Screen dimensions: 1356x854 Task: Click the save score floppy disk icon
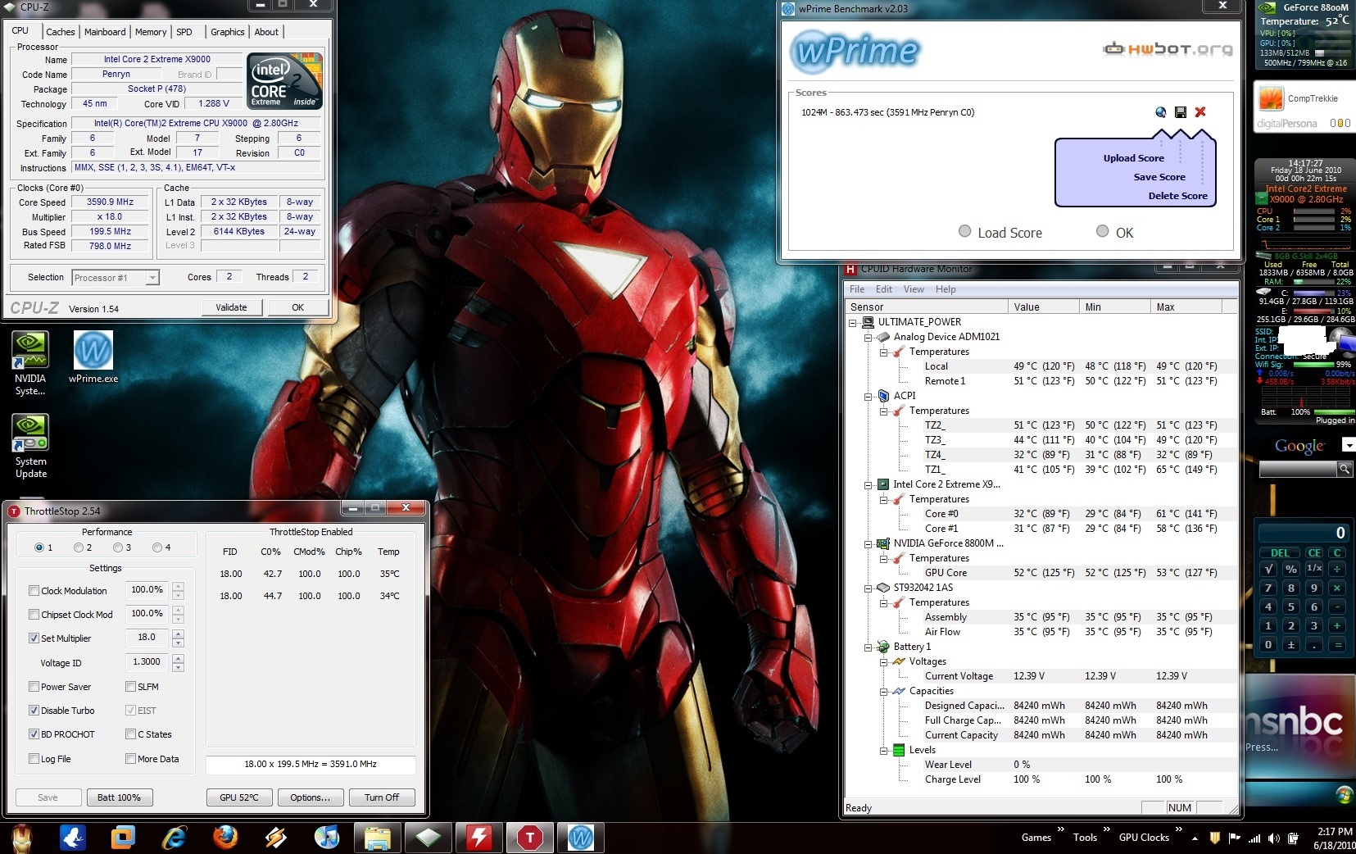(1181, 112)
